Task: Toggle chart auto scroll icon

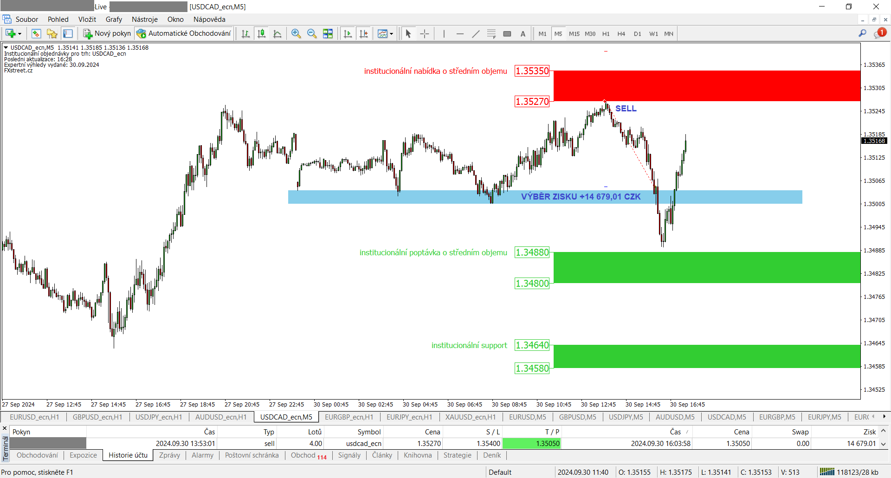Action: coord(348,33)
